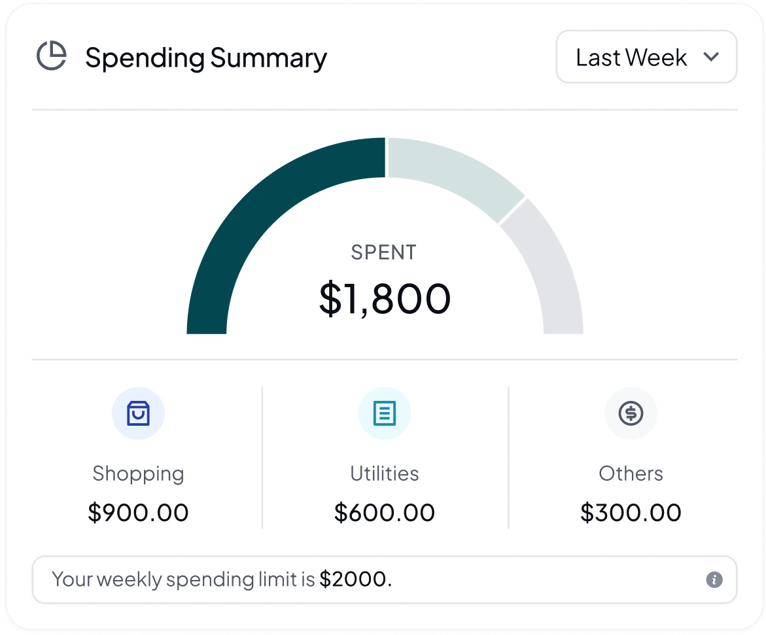Click the chevron arrow next to Last Week
This screenshot has height=635, width=766.
pyautogui.click(x=711, y=57)
